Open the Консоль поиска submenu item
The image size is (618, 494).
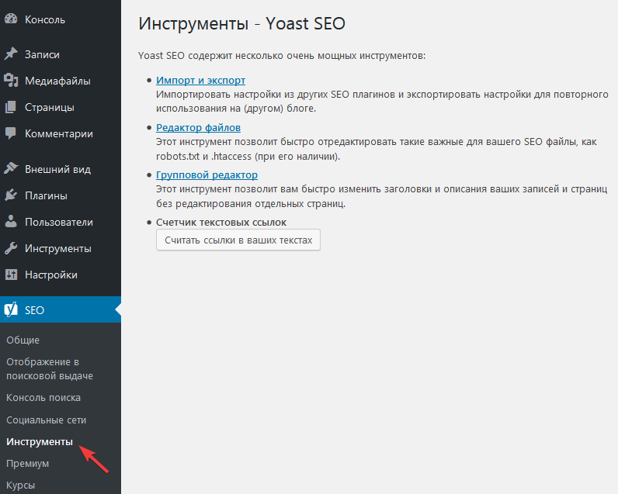coord(43,398)
